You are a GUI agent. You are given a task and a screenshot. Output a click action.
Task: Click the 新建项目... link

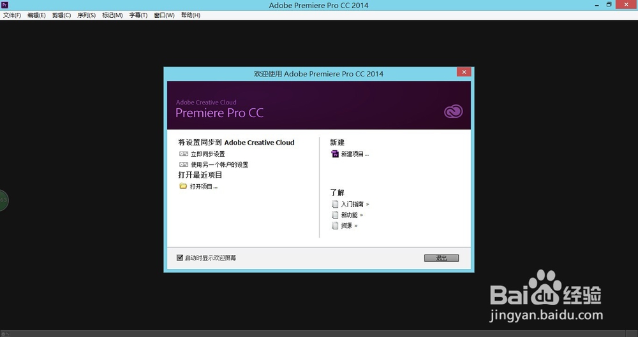click(355, 154)
